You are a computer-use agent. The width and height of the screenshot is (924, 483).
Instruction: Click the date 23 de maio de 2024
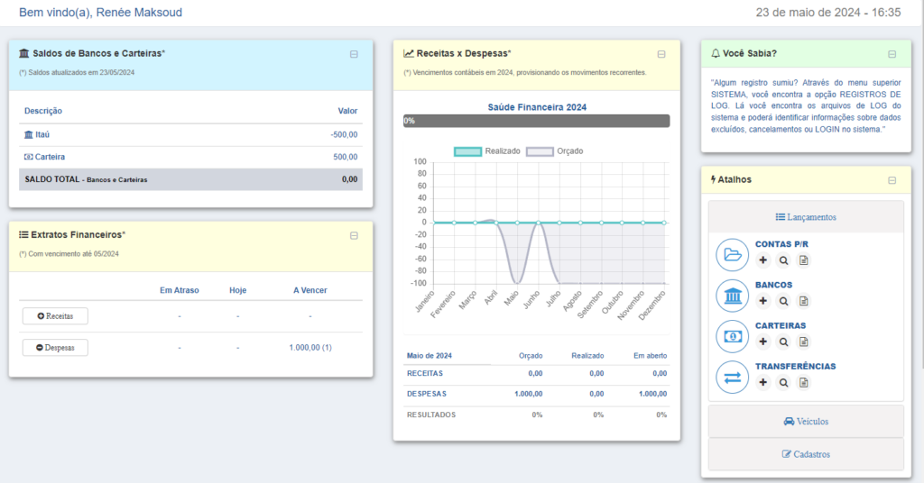pyautogui.click(x=808, y=13)
